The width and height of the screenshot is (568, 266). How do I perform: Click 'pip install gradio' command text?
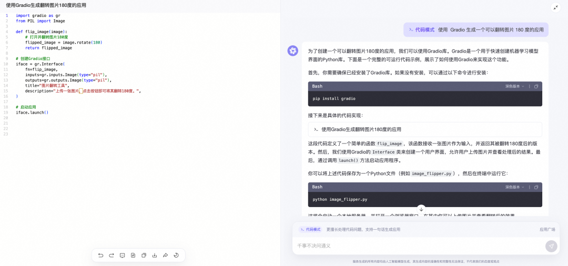334,98
